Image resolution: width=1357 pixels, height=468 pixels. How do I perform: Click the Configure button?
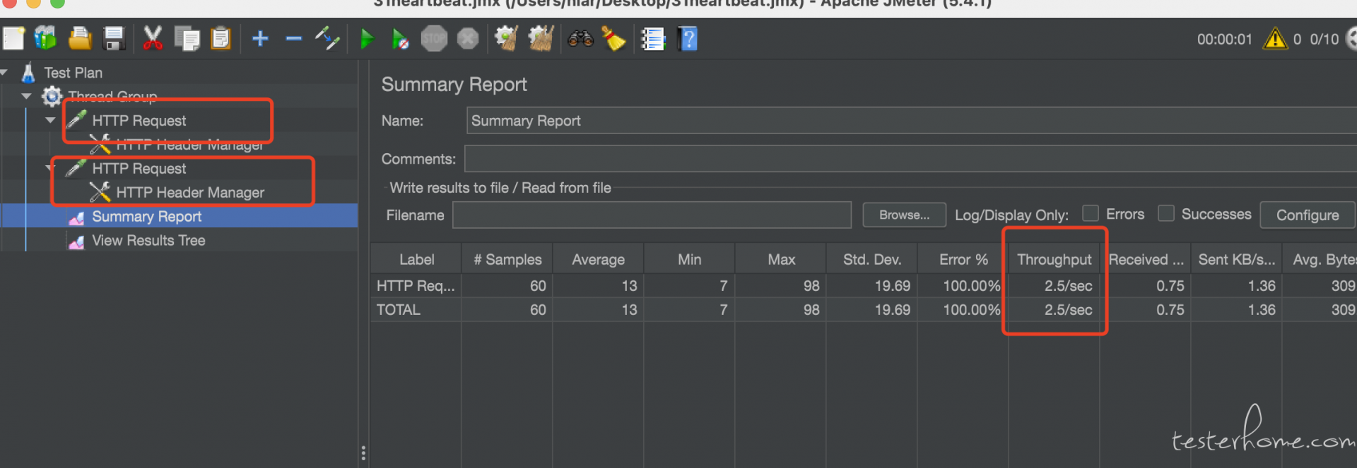tap(1308, 215)
